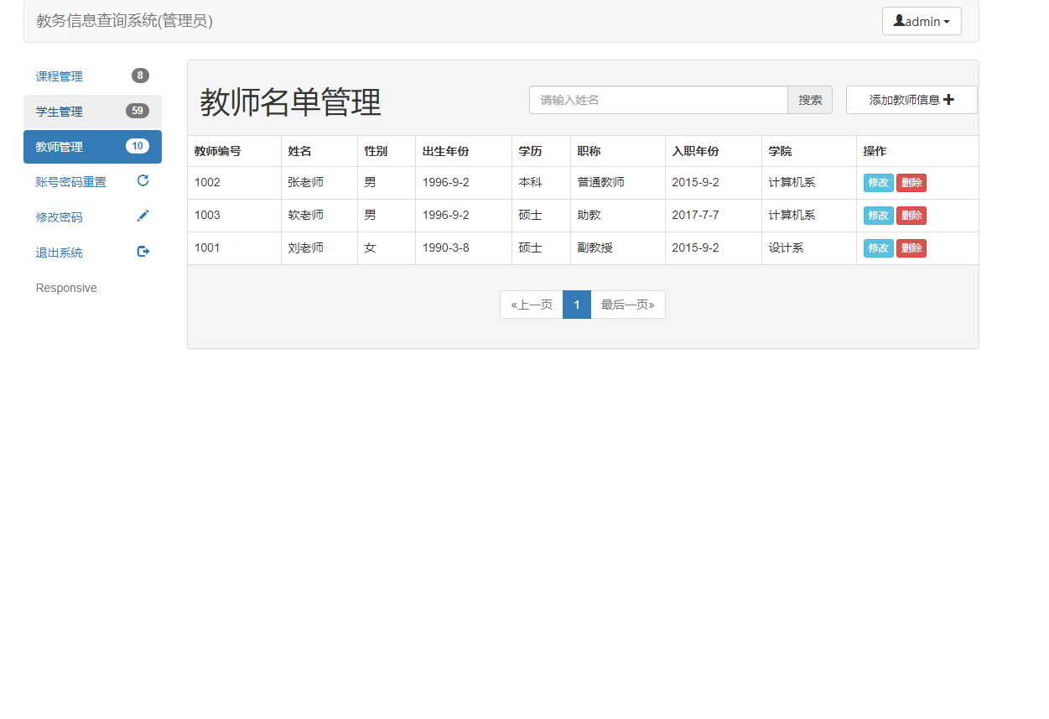Image resolution: width=1049 pixels, height=719 pixels.
Task: Select the pencil icon next to 修改密码
Action: click(x=143, y=216)
